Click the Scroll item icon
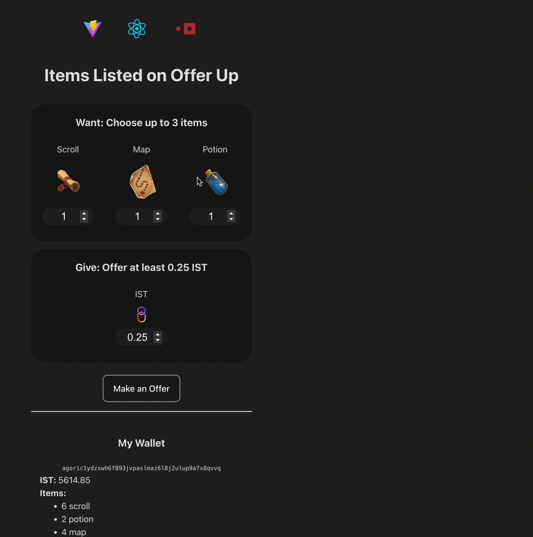The width and height of the screenshot is (533, 537). tap(68, 182)
